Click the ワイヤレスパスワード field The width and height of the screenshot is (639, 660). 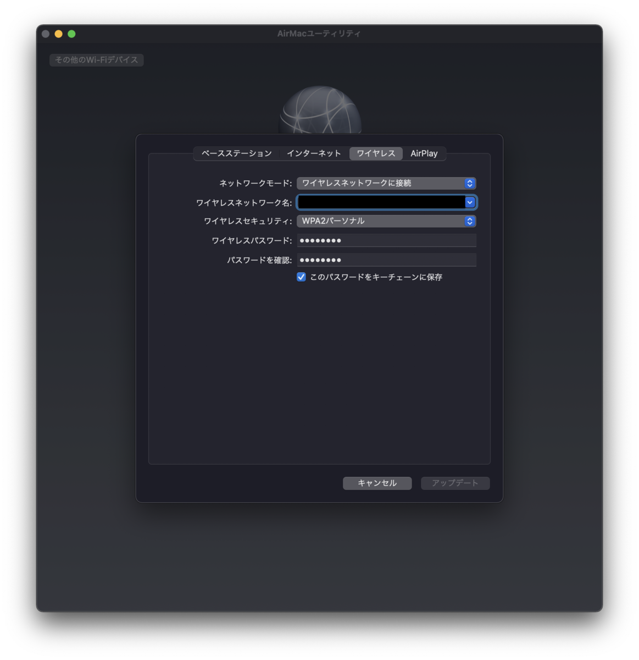(386, 240)
